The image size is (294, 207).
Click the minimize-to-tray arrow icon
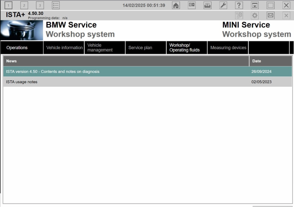[x=255, y=5]
